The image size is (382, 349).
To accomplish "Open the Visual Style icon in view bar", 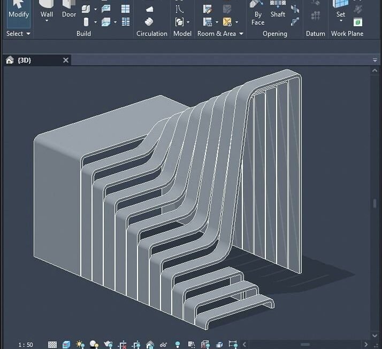I will coord(66,345).
